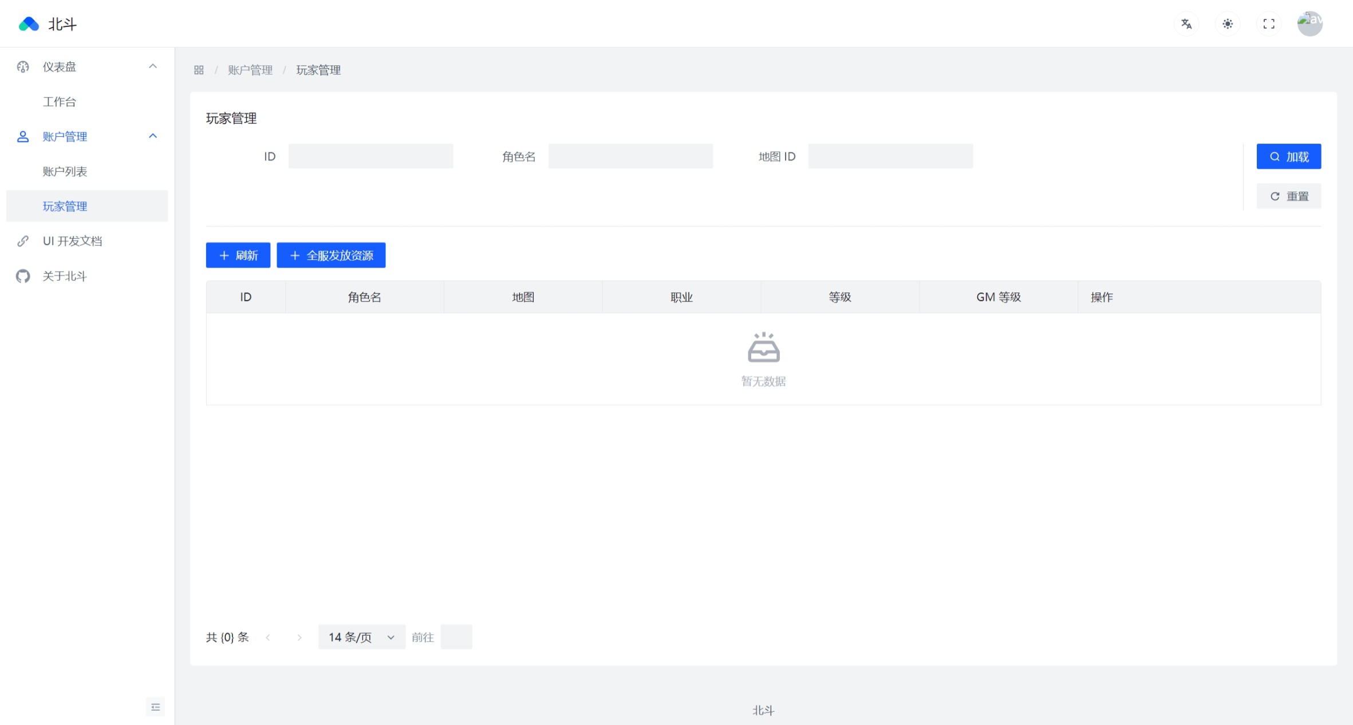The image size is (1353, 725).
Task: Click the 刷新 refresh button
Action: (x=238, y=255)
